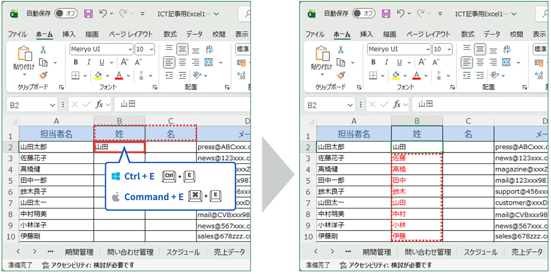Switch to the 数式 ribbon tab

[x=169, y=34]
